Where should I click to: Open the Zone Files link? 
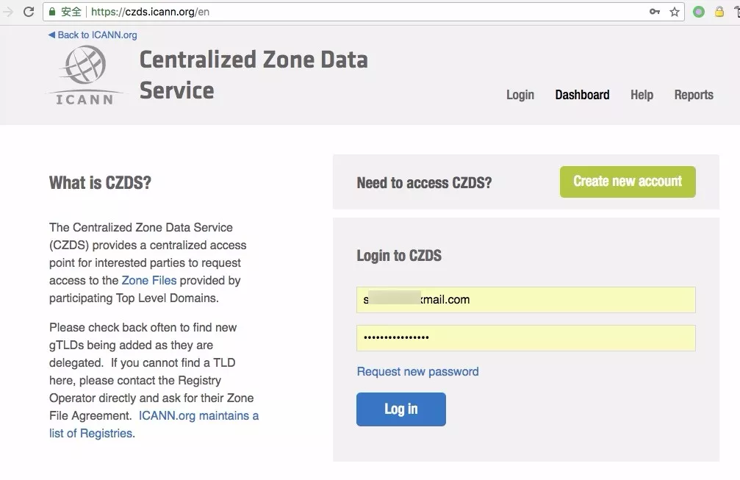coord(149,281)
